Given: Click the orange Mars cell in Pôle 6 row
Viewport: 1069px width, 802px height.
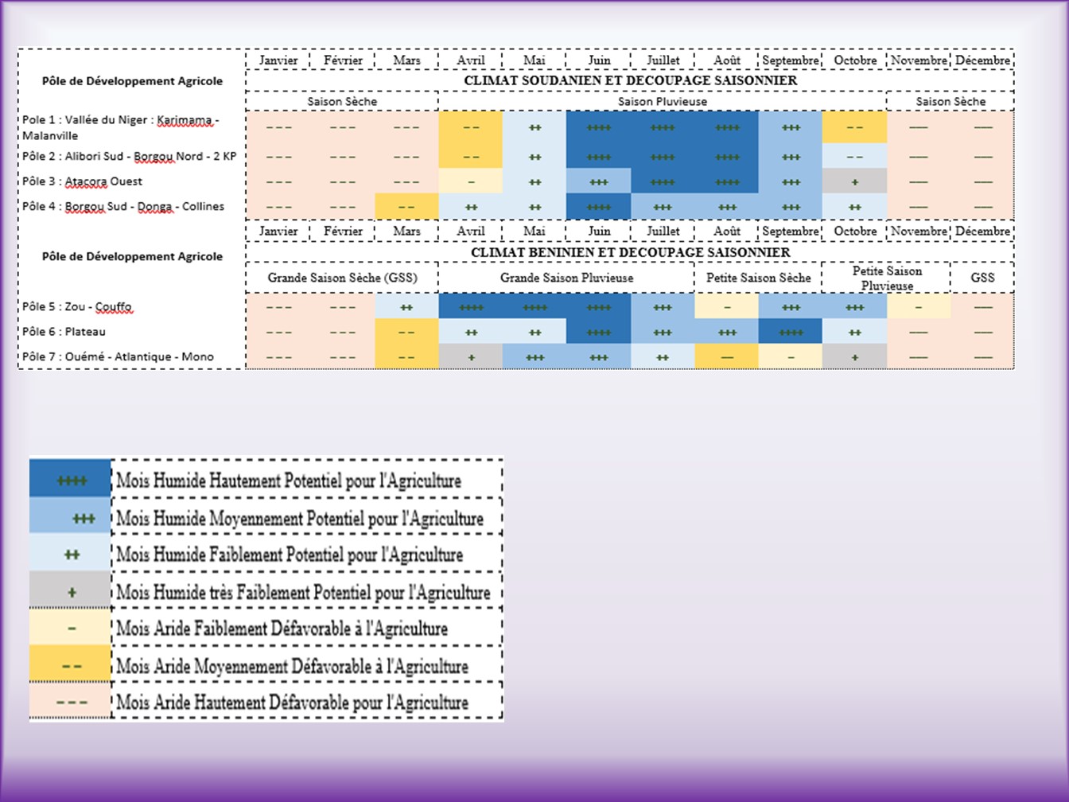Looking at the screenshot, I should [x=406, y=331].
